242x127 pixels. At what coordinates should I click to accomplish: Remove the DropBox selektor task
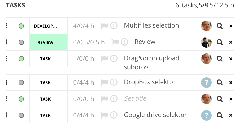click(x=231, y=83)
